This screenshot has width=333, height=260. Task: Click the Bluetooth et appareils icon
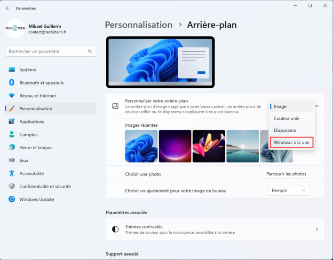[x=12, y=83]
